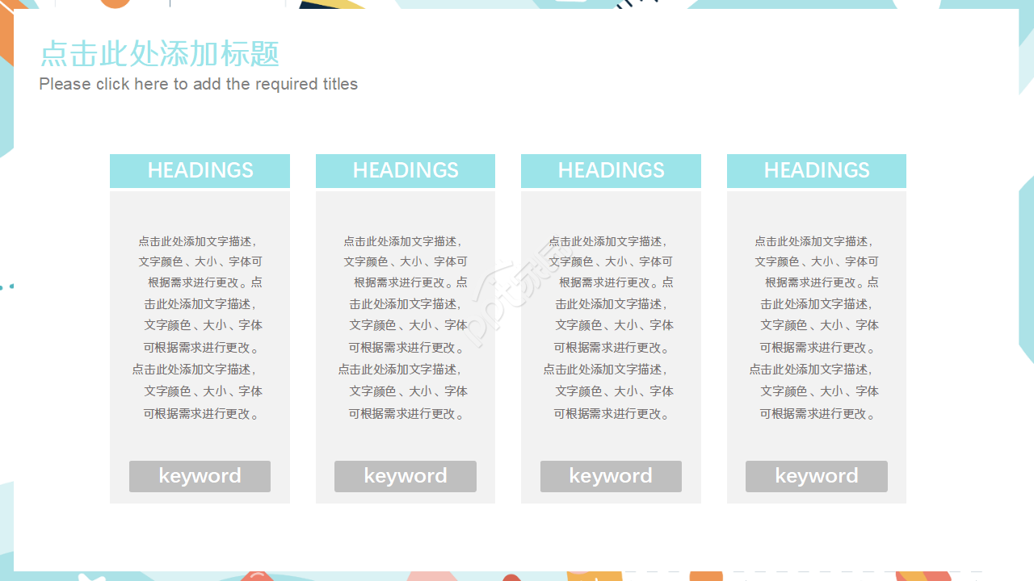Select the second column's HEADINGS banner

coord(405,170)
